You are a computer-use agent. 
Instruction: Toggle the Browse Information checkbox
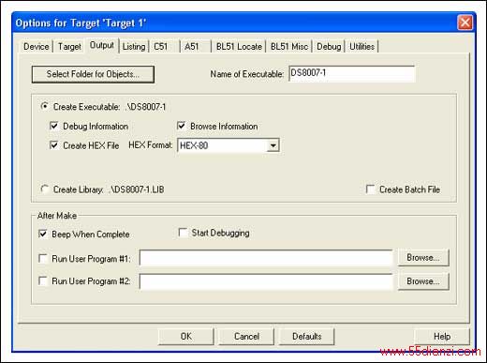[x=181, y=126]
